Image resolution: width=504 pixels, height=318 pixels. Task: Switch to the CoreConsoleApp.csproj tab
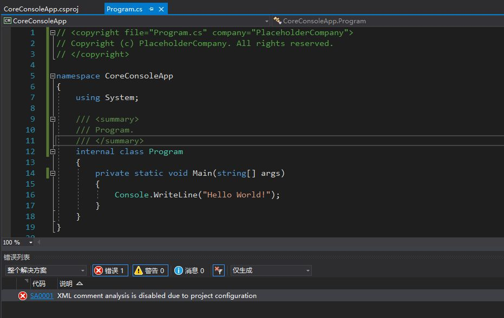(x=41, y=9)
